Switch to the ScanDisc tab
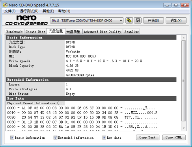This screenshot has height=147, width=192. click(131, 32)
